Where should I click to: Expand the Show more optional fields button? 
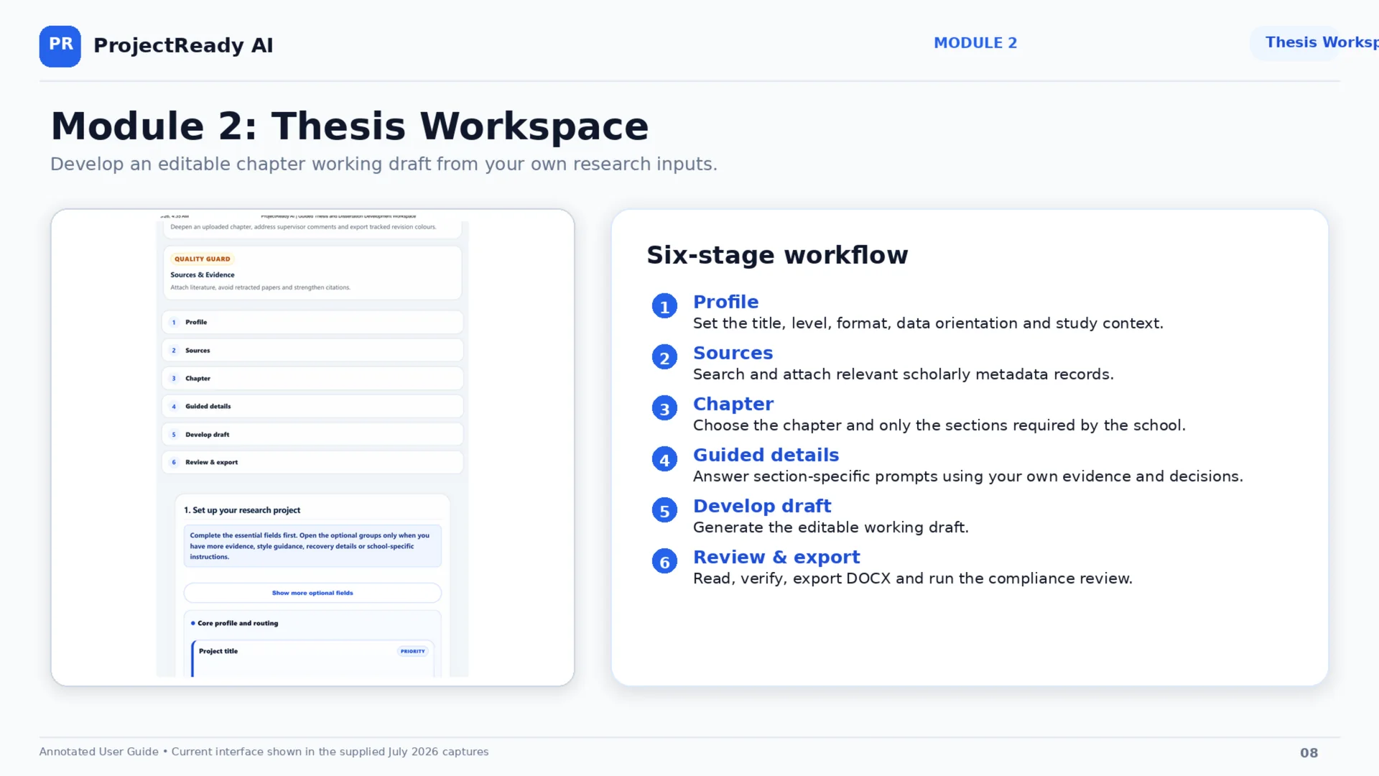coord(312,593)
